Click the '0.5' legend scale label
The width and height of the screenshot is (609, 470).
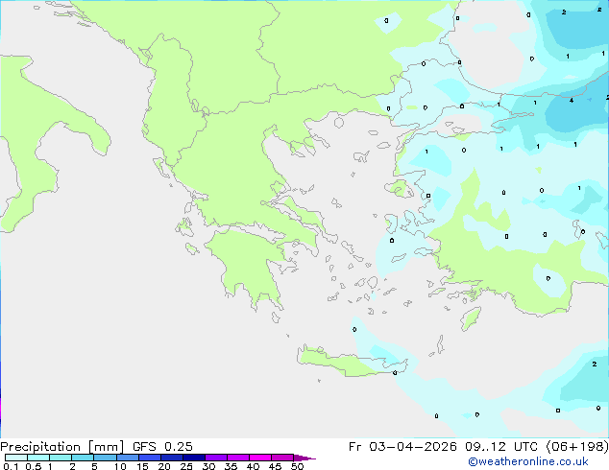click(34, 466)
